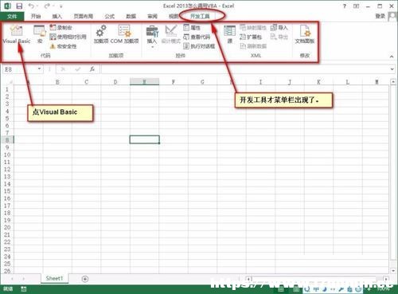398x294 pixels.
Task: Expand the formula bar
Action: 392,69
